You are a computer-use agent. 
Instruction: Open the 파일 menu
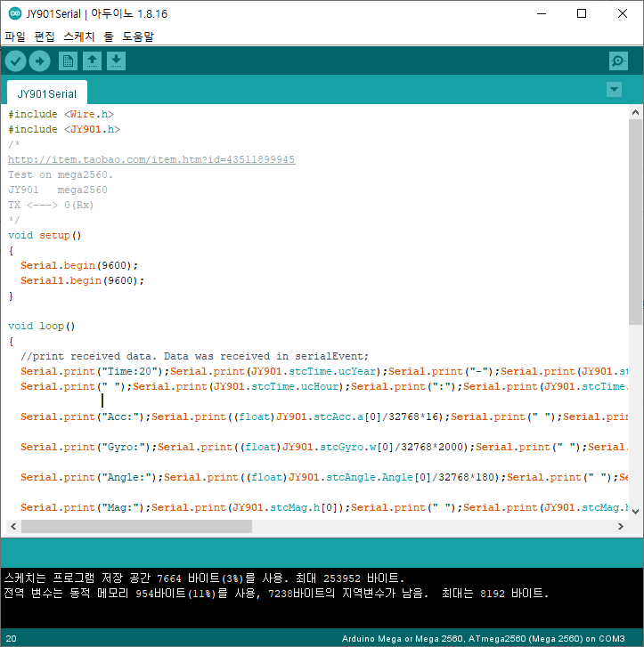(x=15, y=36)
